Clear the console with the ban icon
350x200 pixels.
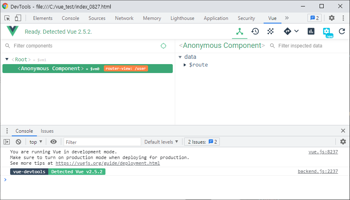19,142
